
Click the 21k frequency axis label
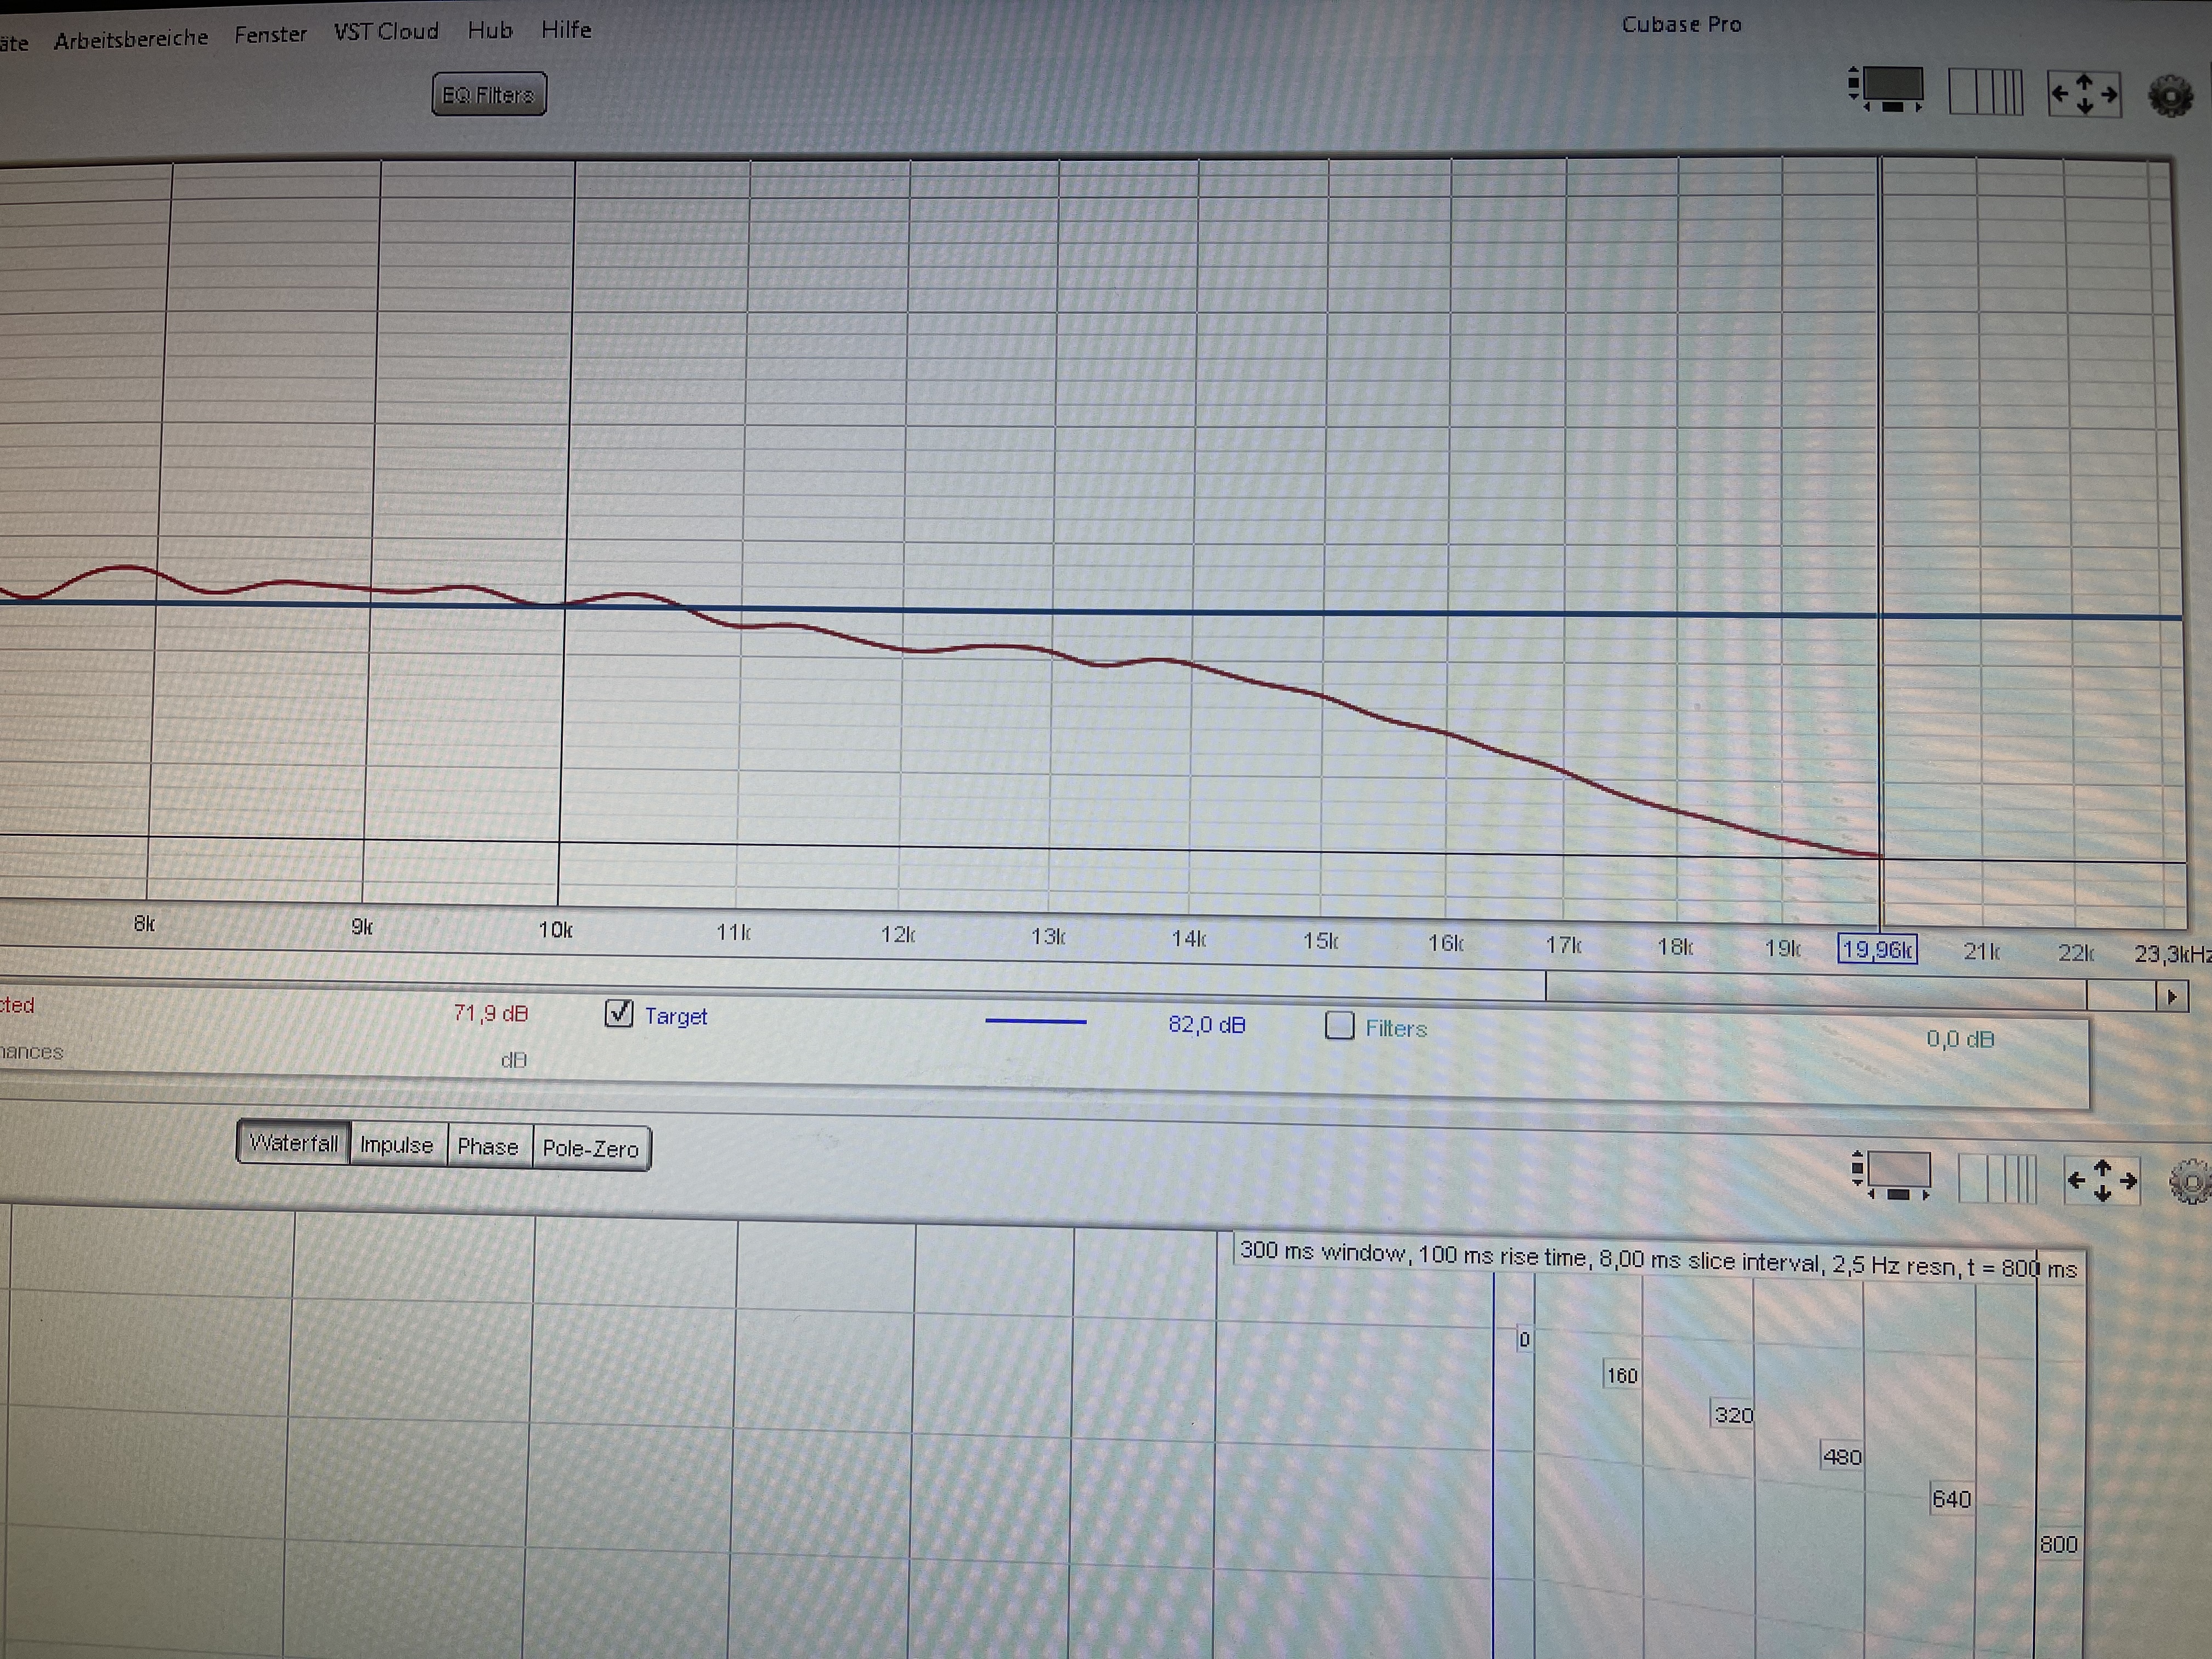pos(1981,951)
